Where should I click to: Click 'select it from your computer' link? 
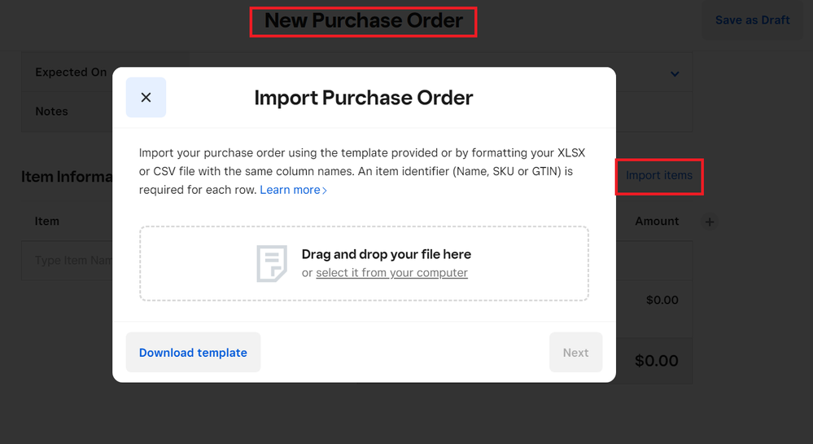point(391,273)
